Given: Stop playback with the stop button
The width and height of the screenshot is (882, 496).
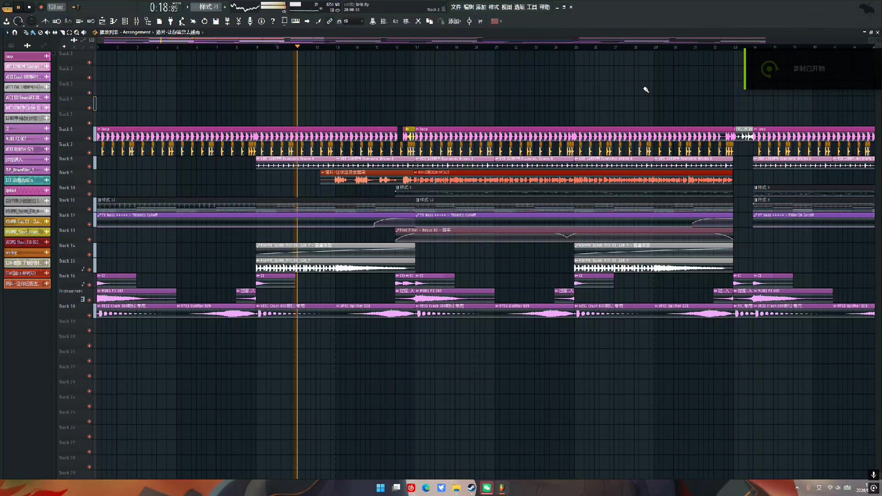Looking at the screenshot, I should (x=29, y=7).
